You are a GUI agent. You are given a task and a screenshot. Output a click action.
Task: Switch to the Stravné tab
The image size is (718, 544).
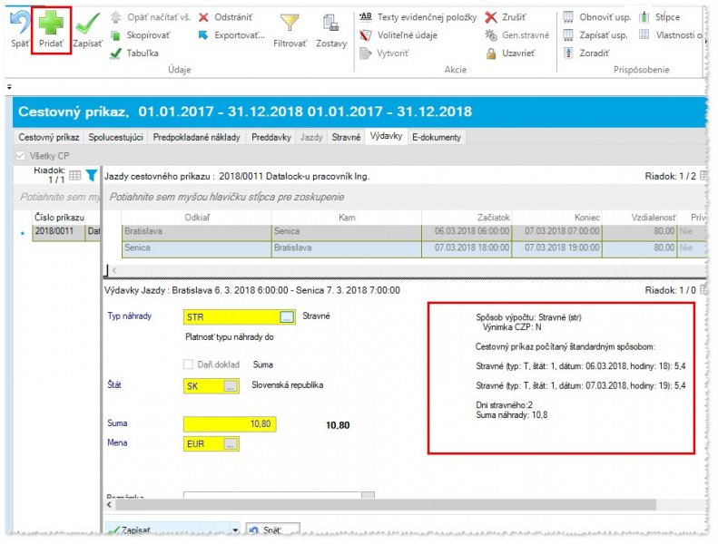(x=345, y=138)
